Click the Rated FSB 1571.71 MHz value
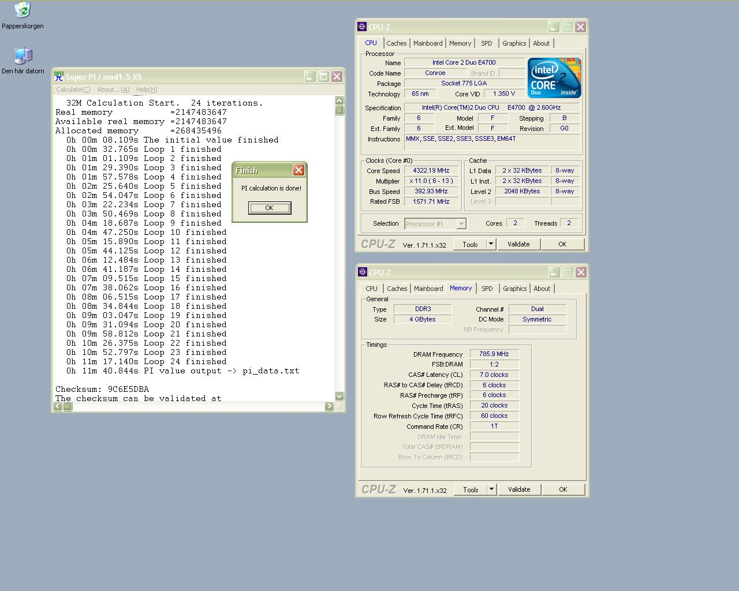 point(431,202)
